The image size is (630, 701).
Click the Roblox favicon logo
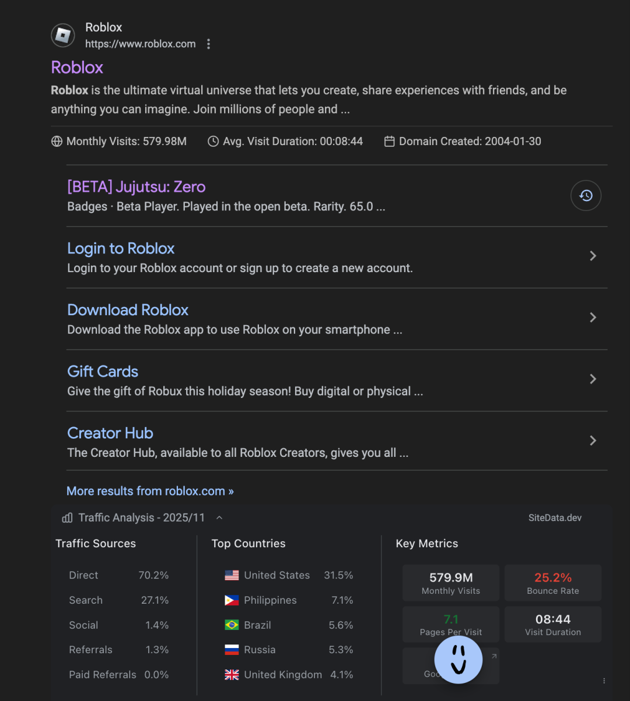[62, 36]
